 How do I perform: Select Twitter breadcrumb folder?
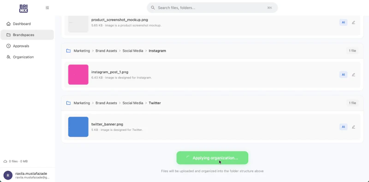point(155,103)
